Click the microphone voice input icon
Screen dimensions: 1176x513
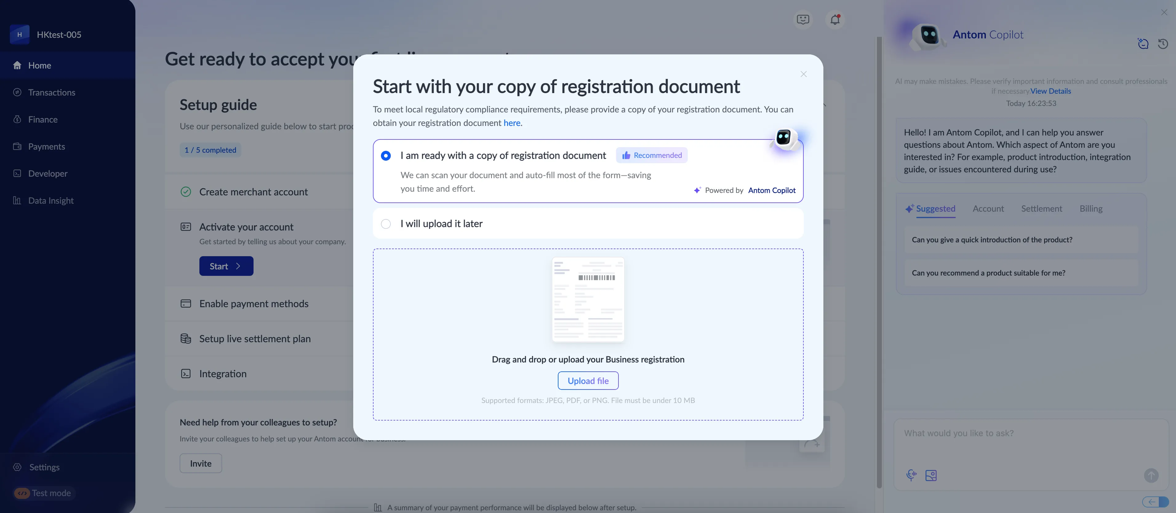pyautogui.click(x=911, y=475)
